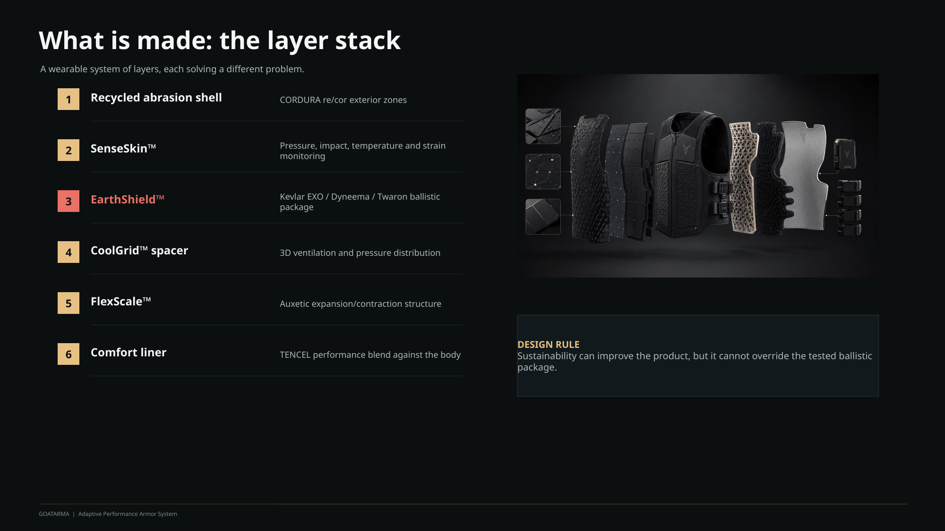This screenshot has height=531, width=945.
Task: Click the top fabric swatch thumbnail in image
Action: (x=543, y=126)
